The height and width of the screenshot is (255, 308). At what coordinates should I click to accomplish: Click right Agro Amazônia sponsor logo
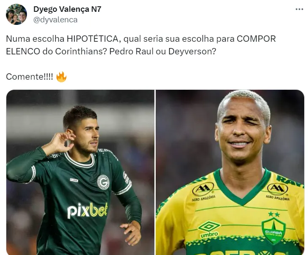click(278, 191)
